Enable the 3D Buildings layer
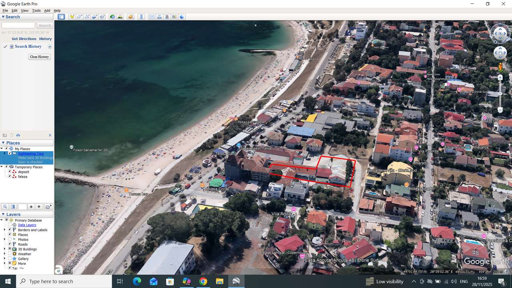The height and width of the screenshot is (288, 512). 10,249
